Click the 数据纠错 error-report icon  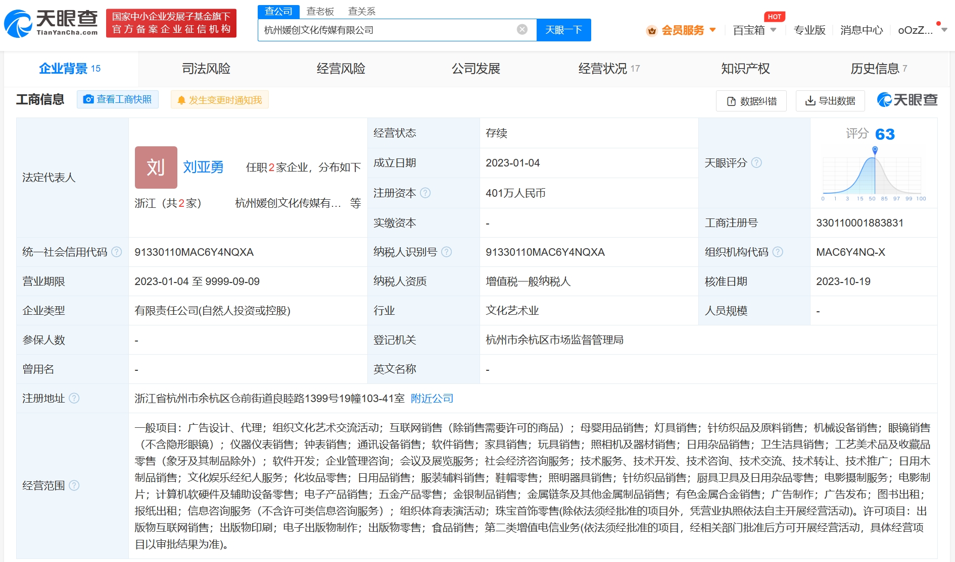point(731,101)
